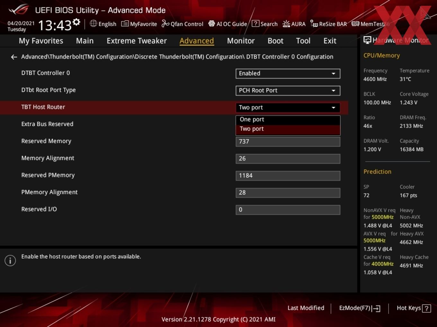The width and height of the screenshot is (437, 327).
Task: Click Last Modified button
Action: pyautogui.click(x=306, y=308)
